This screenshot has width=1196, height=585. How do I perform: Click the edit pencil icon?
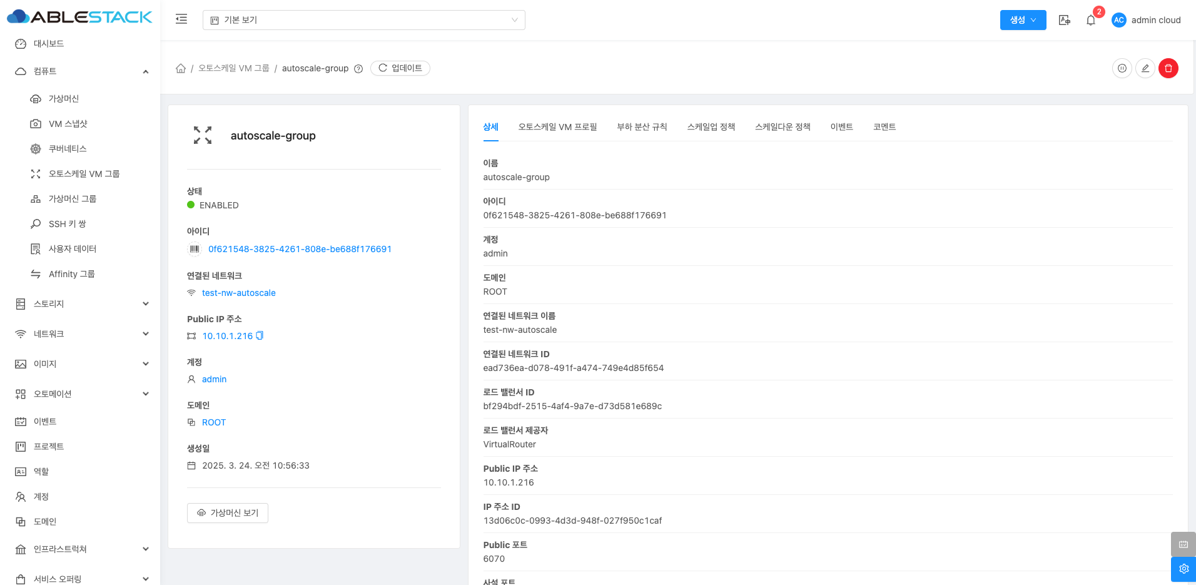click(x=1145, y=68)
